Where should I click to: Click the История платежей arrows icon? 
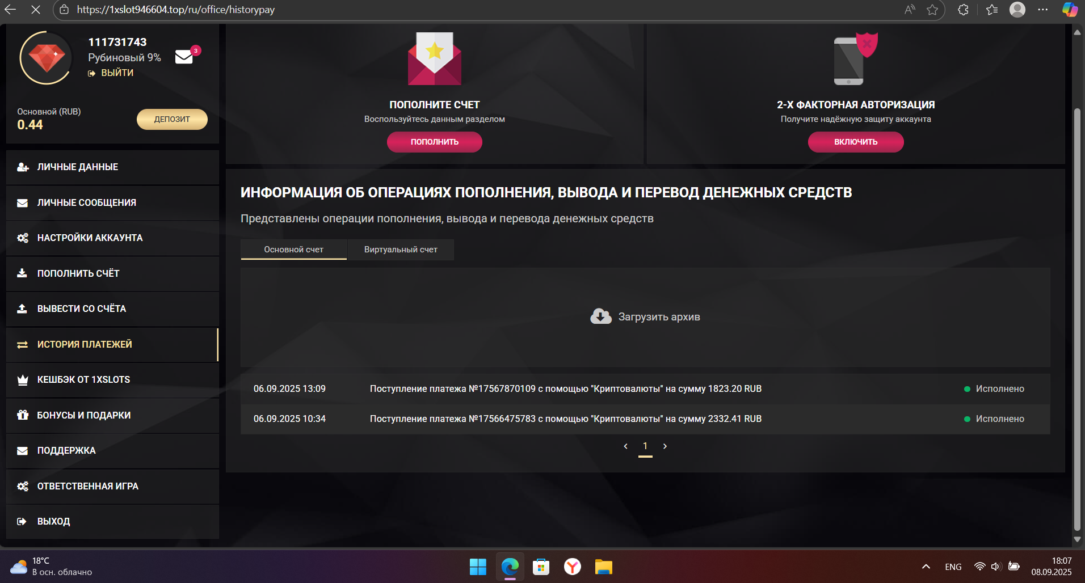(22, 344)
